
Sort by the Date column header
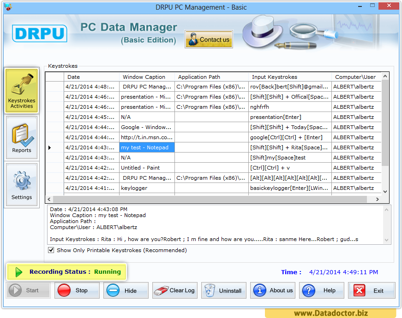click(x=91, y=77)
